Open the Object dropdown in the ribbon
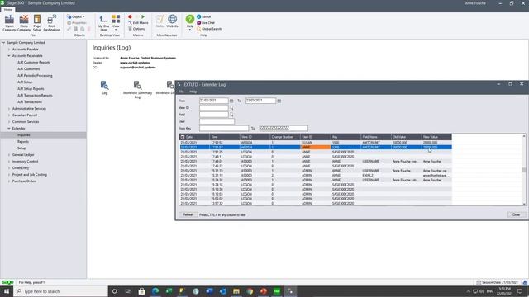Image resolution: width=529 pixels, height=297 pixels. pos(76,16)
